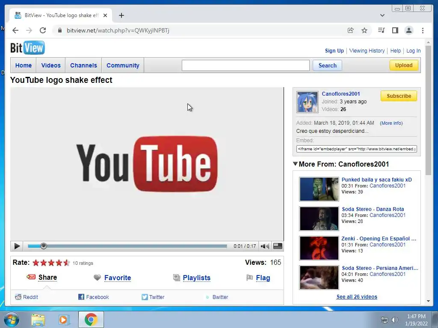The width and height of the screenshot is (438, 328).
Task: Close the BitView browser tab
Action: point(105,15)
